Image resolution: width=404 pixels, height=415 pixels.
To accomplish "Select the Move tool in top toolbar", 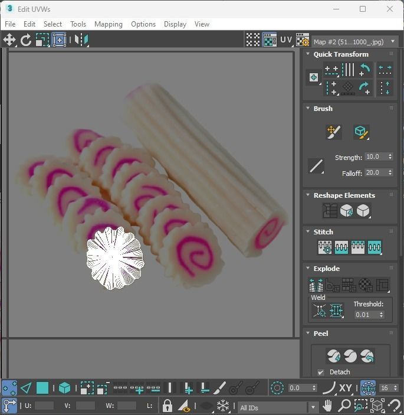I will 9,40.
